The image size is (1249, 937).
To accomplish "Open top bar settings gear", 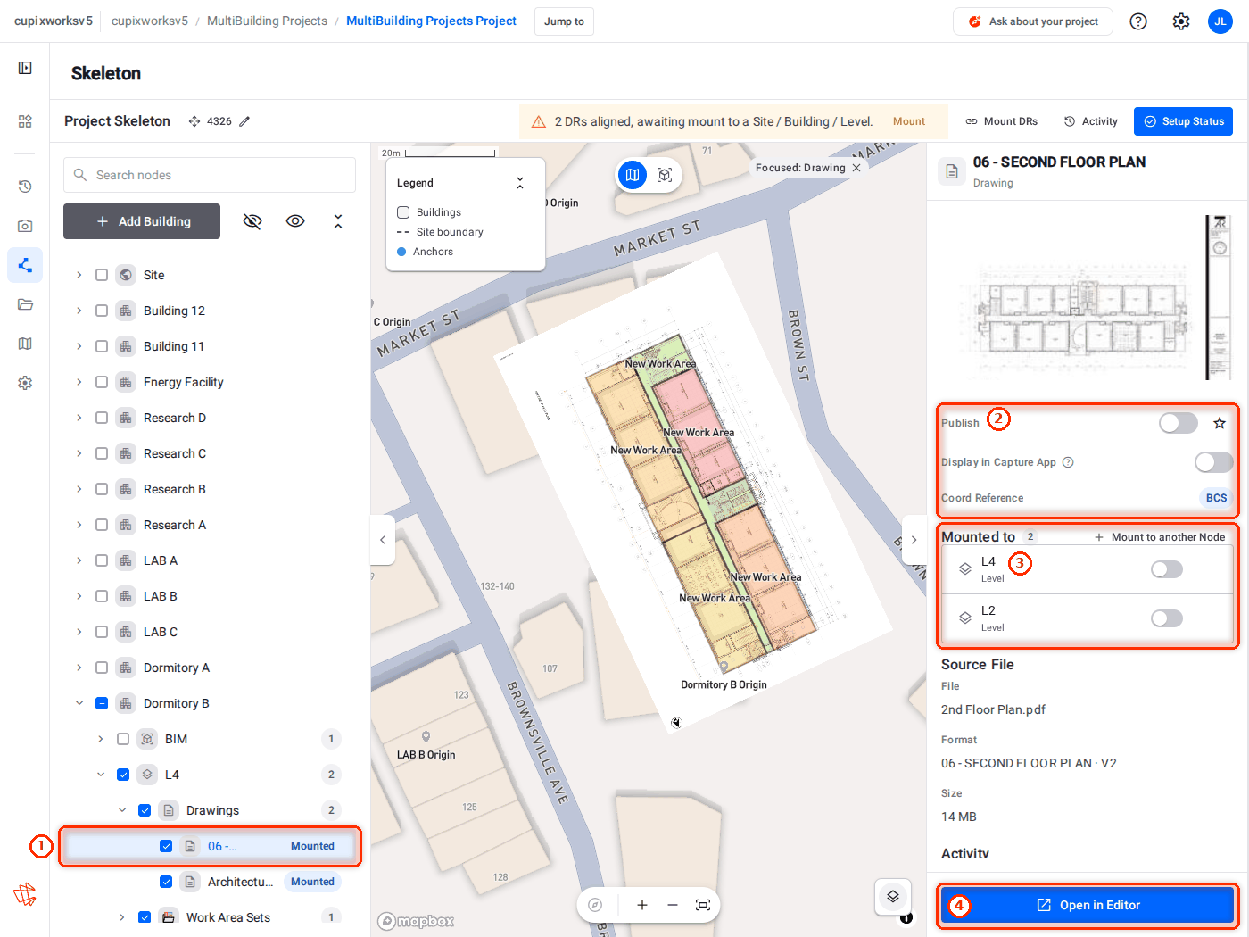I will coord(1181,21).
